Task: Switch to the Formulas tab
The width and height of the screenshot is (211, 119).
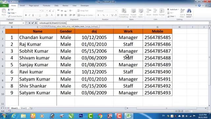Action: tap(46, 6)
